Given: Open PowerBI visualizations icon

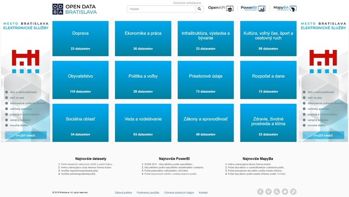Looking at the screenshot, I should pos(253,8).
